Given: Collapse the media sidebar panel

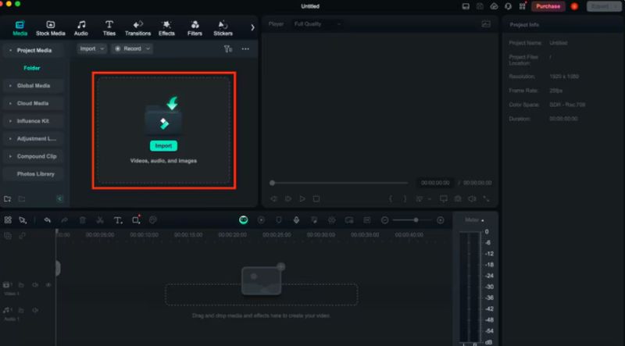Looking at the screenshot, I should (60, 198).
